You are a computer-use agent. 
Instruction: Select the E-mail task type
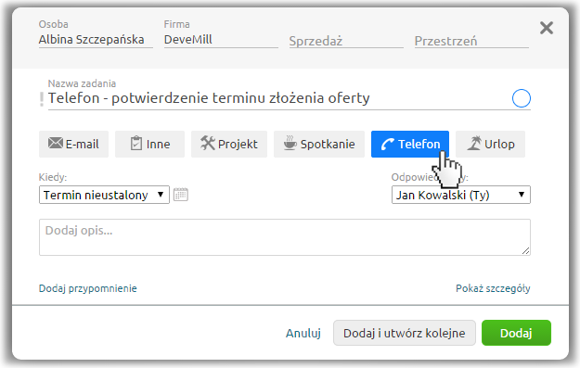(x=73, y=144)
